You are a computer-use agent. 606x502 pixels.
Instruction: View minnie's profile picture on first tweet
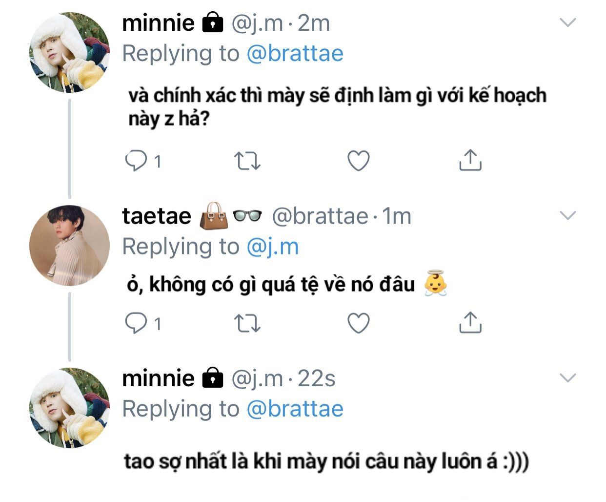point(69,53)
